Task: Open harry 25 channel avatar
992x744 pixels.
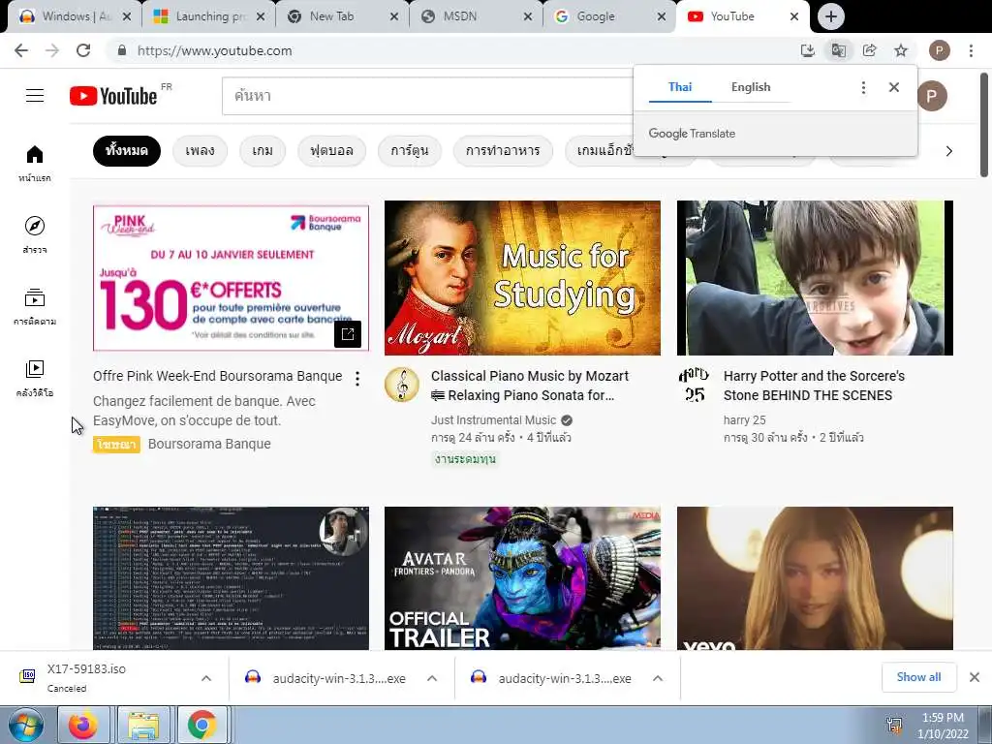Action: pos(695,384)
